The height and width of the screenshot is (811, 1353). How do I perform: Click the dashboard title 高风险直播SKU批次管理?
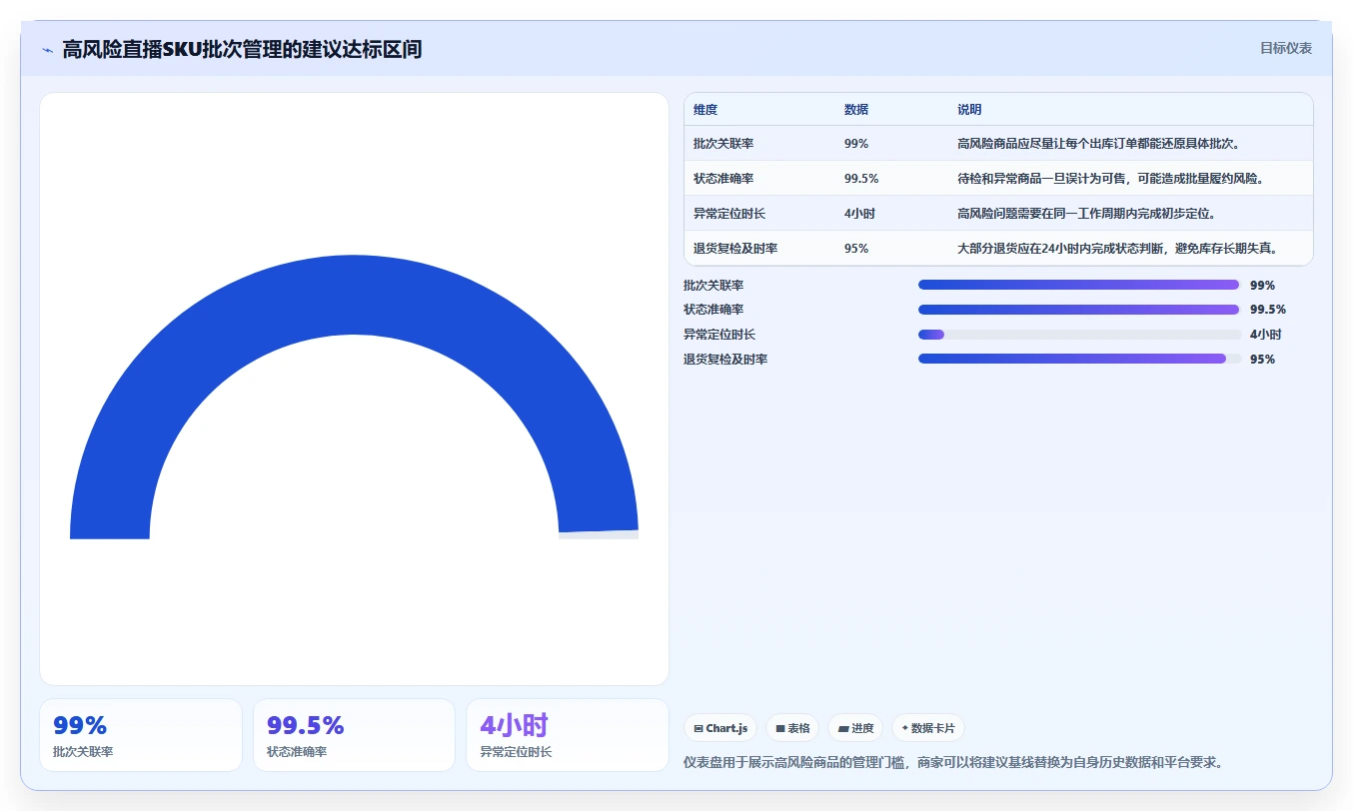point(242,49)
